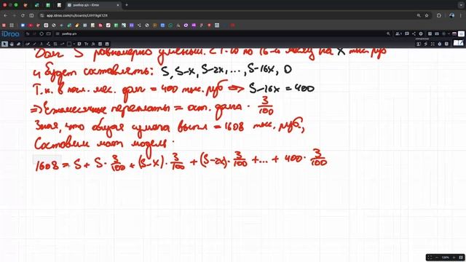The height and width of the screenshot is (262, 466).
Task: Zoom in with the plus button
Action: pos(454,257)
